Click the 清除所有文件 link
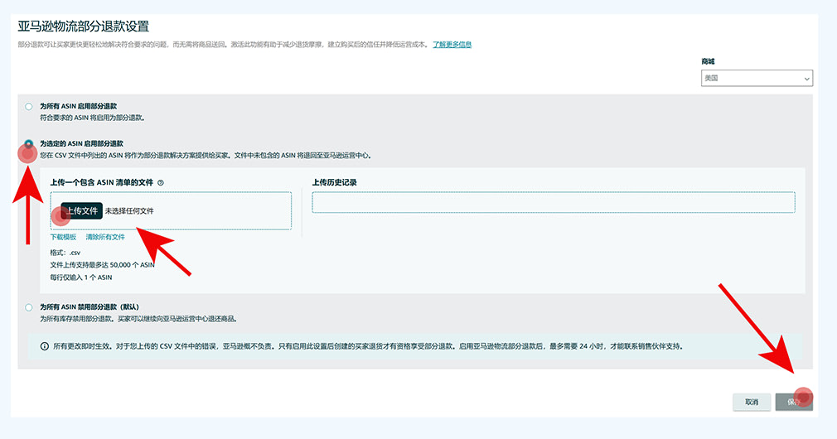The width and height of the screenshot is (837, 439). click(105, 237)
